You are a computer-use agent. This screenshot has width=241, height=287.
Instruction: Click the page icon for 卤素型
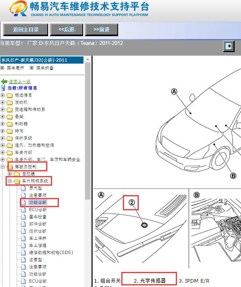pyautogui.click(x=23, y=260)
